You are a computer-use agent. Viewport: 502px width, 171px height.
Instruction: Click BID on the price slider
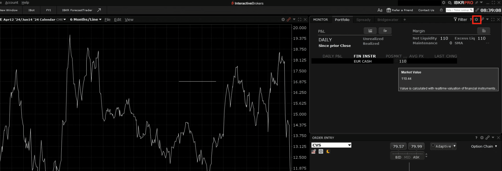[x=398, y=157]
